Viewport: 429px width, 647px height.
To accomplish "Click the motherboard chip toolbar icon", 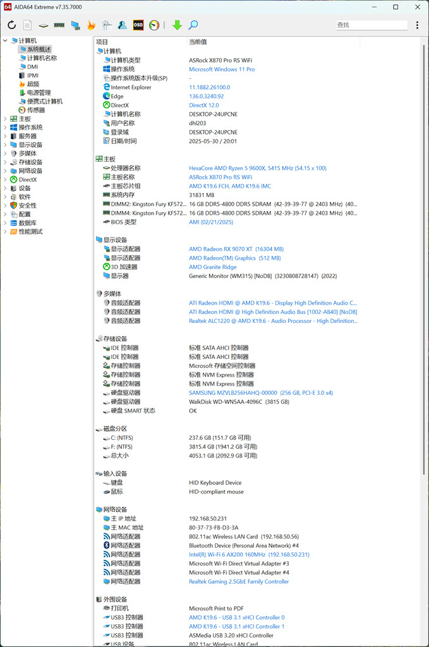I will coord(44,25).
